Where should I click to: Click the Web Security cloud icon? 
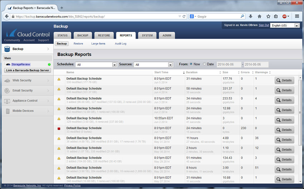pyautogui.click(x=7, y=80)
